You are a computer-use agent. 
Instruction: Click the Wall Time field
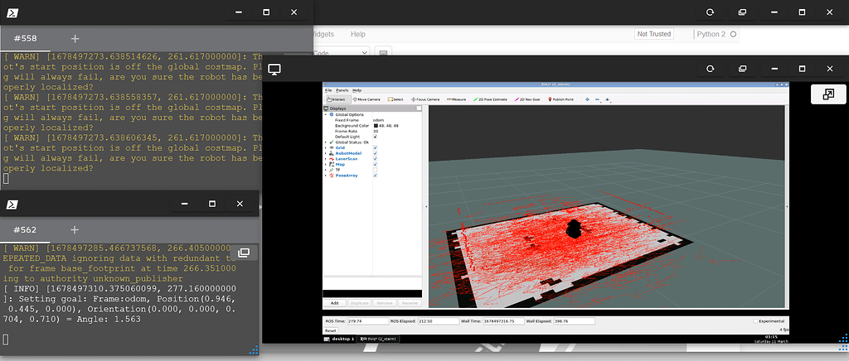point(504,321)
